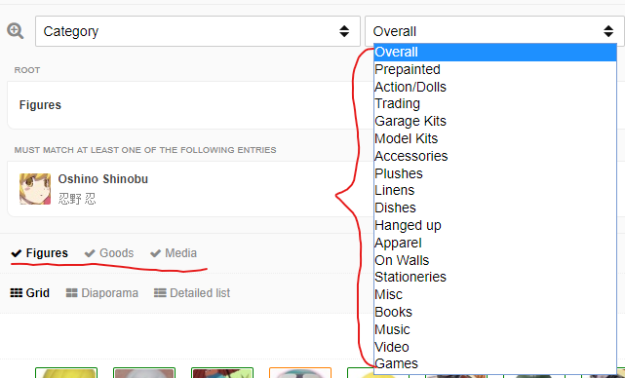This screenshot has height=378, width=625.
Task: Choose Prepainted from the dropdown list
Action: [x=495, y=69]
